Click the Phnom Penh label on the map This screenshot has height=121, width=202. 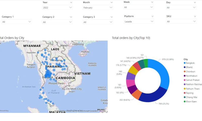(x=56, y=83)
